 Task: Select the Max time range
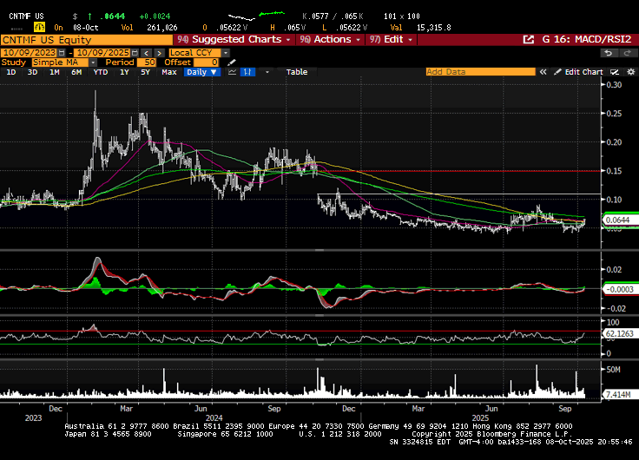click(169, 72)
